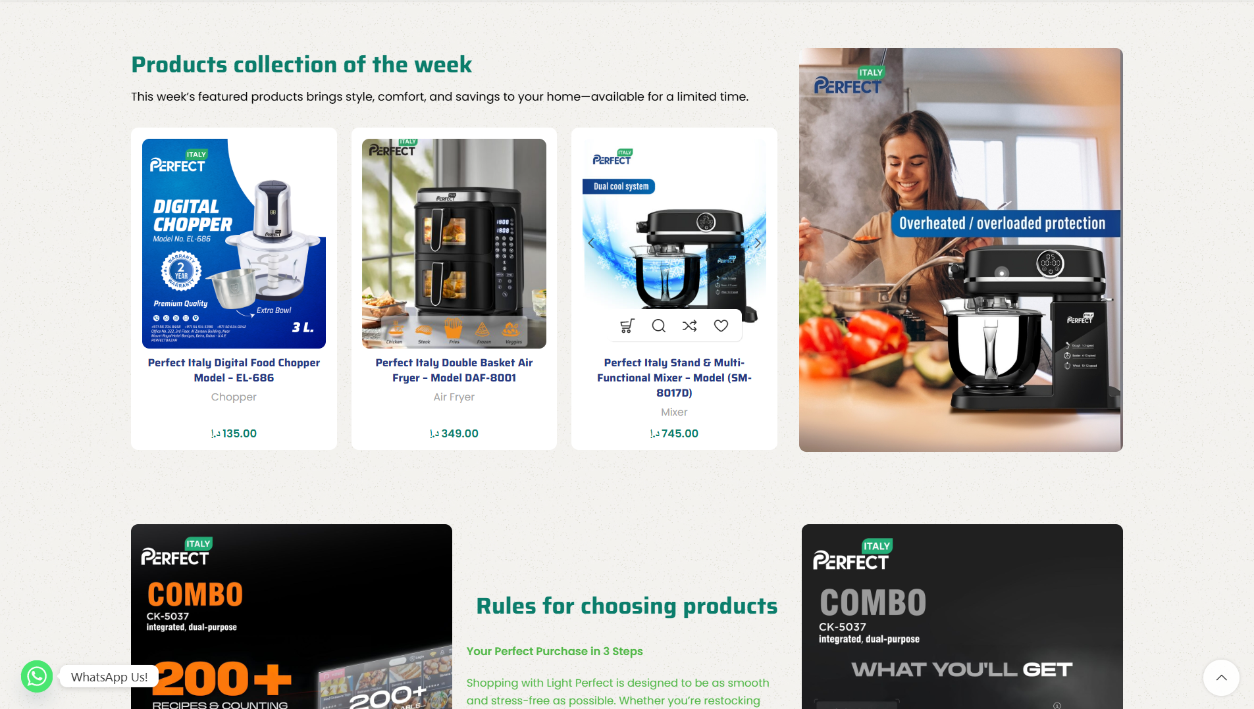Open quick view magnifier on mixer
This screenshot has height=709, width=1254.
tap(658, 326)
